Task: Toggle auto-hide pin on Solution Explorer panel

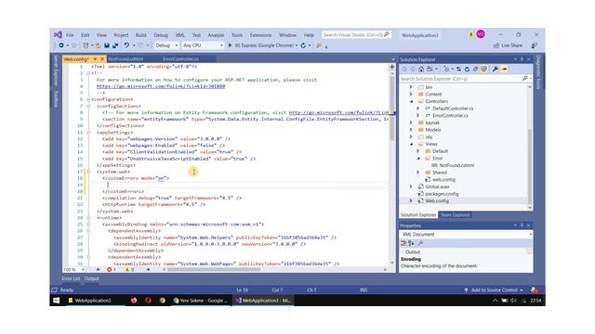Action: (522, 59)
